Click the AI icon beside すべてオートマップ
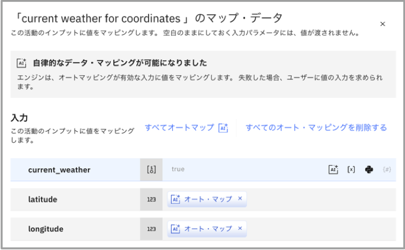This screenshot has height=250, width=405. [x=223, y=127]
